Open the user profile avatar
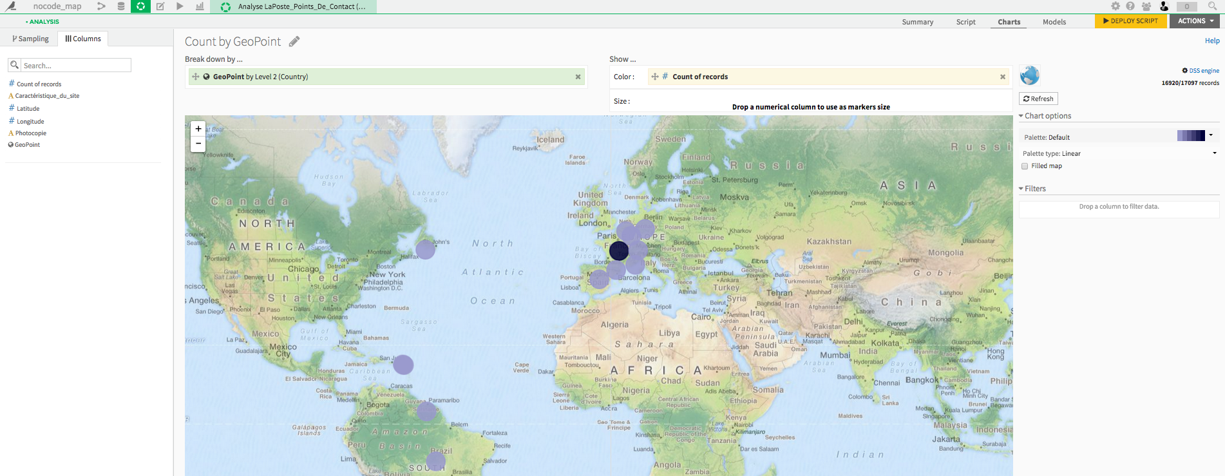Viewport: 1225px width, 476px height. click(1164, 6)
